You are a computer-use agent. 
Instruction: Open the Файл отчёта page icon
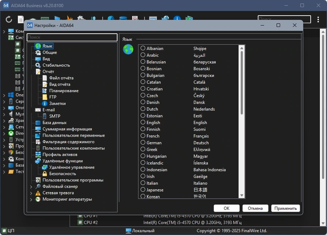point(45,78)
